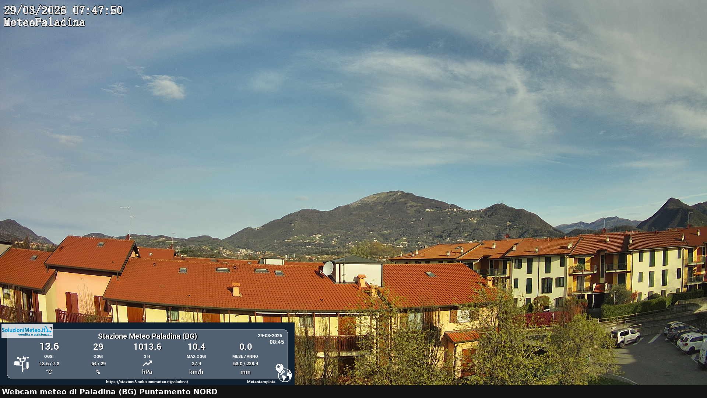Expand the 3 H pressure history
This screenshot has width=707, height=398.
[x=147, y=356]
